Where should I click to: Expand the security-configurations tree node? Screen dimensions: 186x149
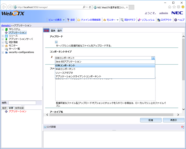coord(3,52)
